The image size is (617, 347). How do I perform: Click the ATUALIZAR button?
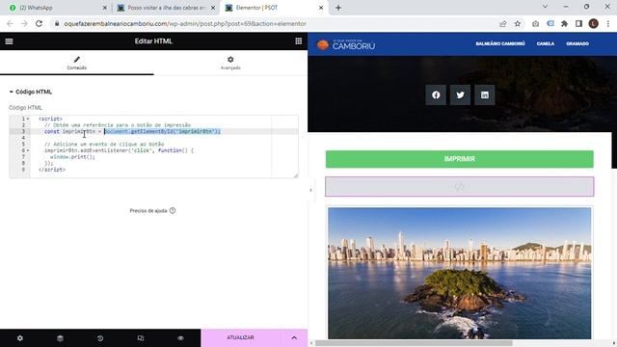[x=240, y=337]
